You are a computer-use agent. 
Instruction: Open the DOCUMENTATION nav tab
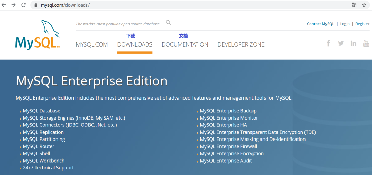coord(185,44)
